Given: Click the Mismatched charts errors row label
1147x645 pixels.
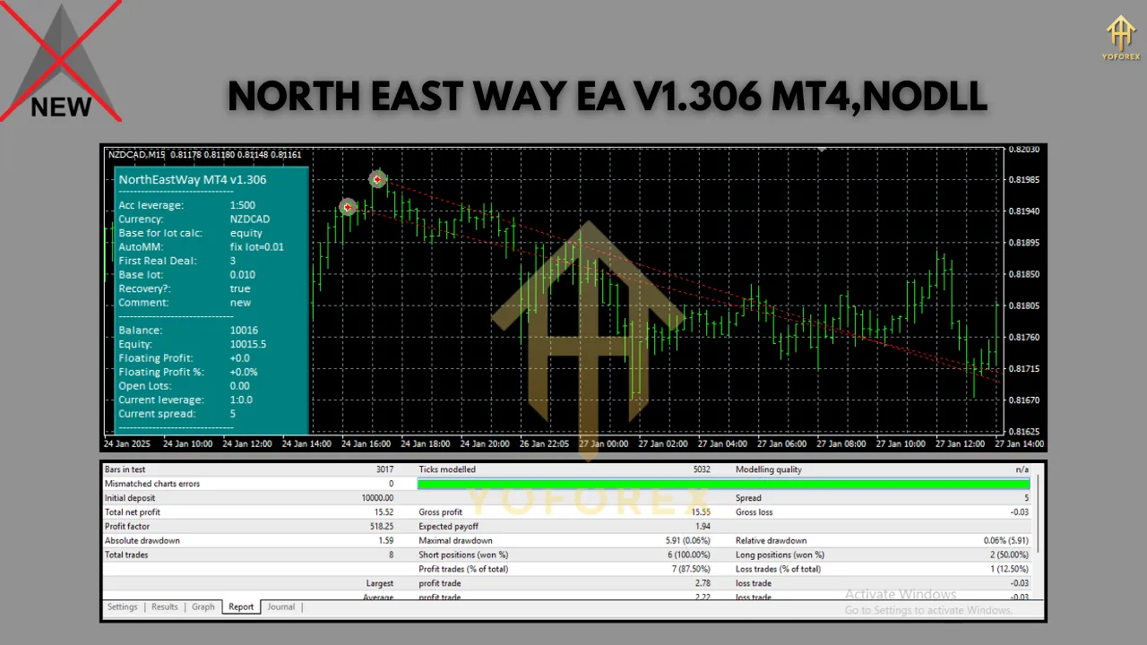Looking at the screenshot, I should 152,484.
